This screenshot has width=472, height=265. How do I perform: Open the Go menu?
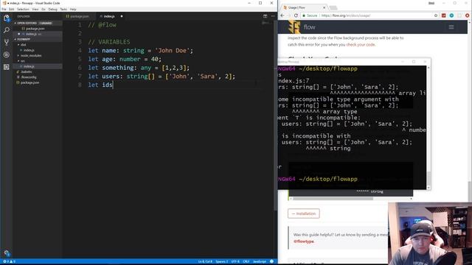point(44,10)
